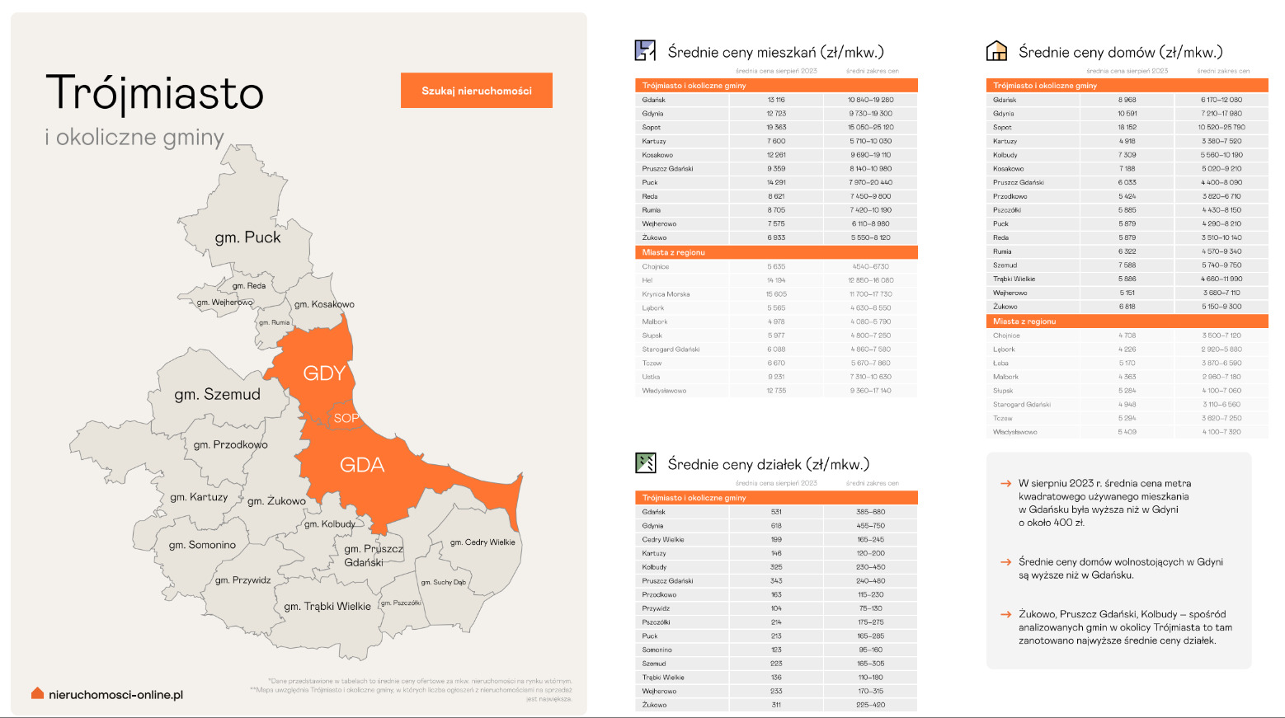Click the apartment floor plan icon
The width and height of the screenshot is (1285, 718).
tap(645, 51)
